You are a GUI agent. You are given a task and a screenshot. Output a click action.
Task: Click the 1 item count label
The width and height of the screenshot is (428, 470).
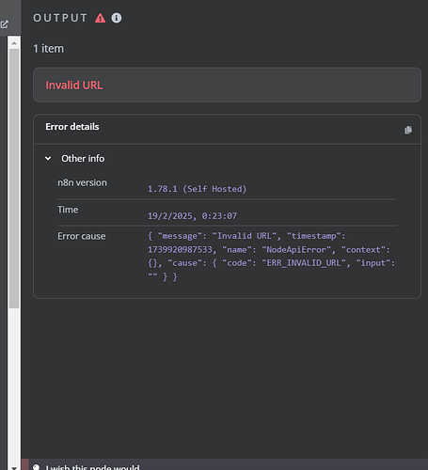[x=49, y=49]
